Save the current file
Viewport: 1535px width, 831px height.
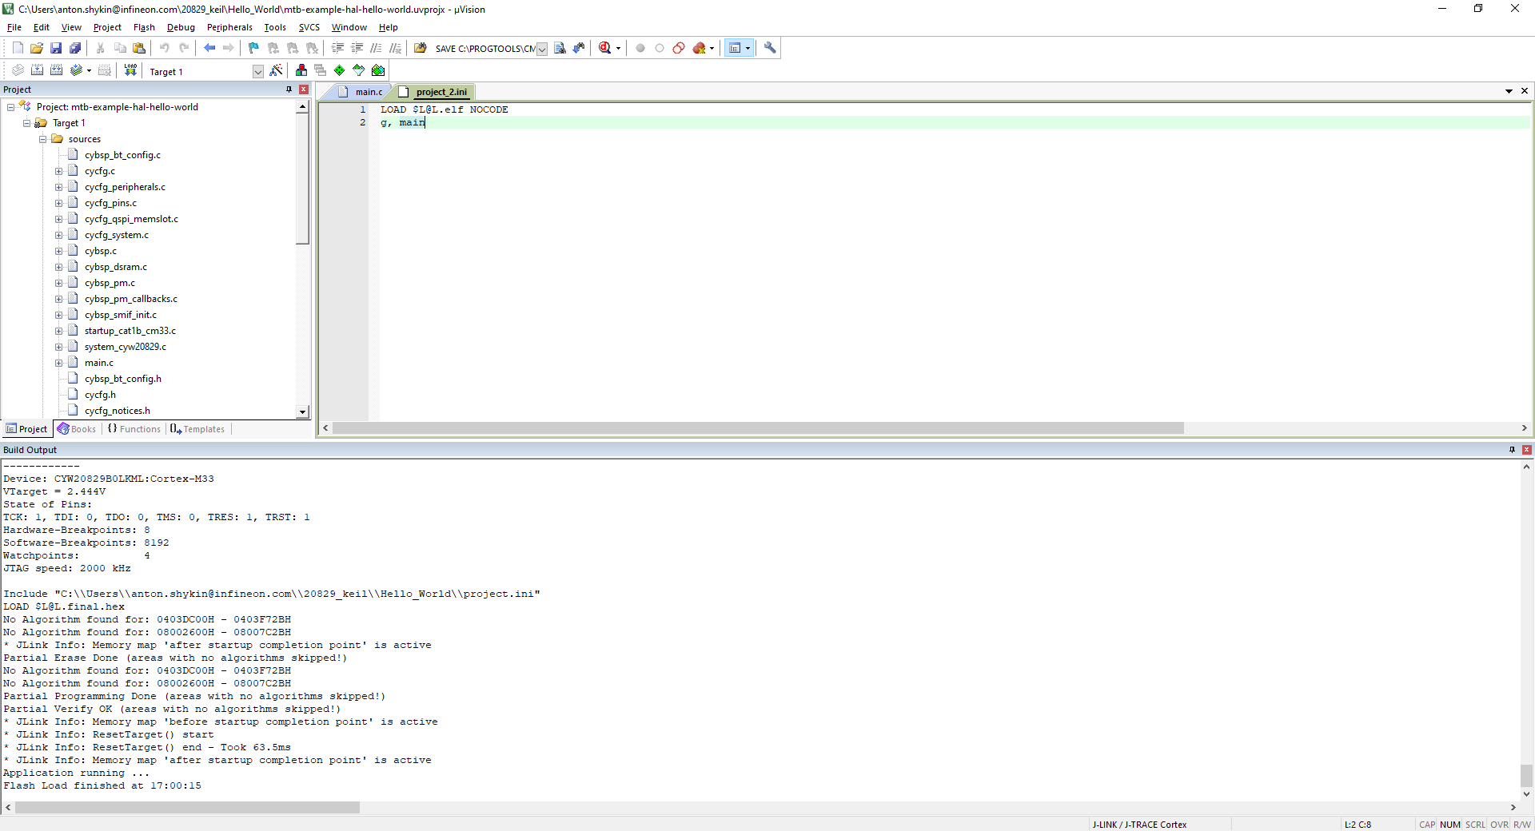click(x=56, y=48)
